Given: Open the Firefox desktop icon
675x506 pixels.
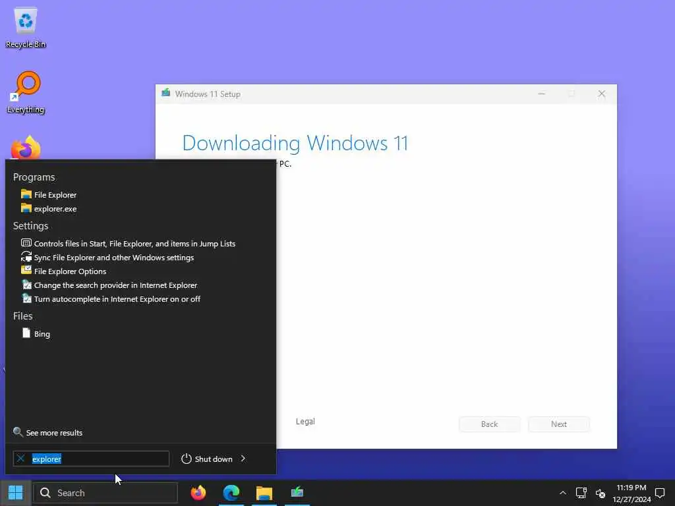Looking at the screenshot, I should (26, 148).
